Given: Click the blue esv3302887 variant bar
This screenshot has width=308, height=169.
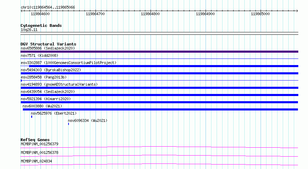Looking at the screenshot, I should click(x=164, y=66).
